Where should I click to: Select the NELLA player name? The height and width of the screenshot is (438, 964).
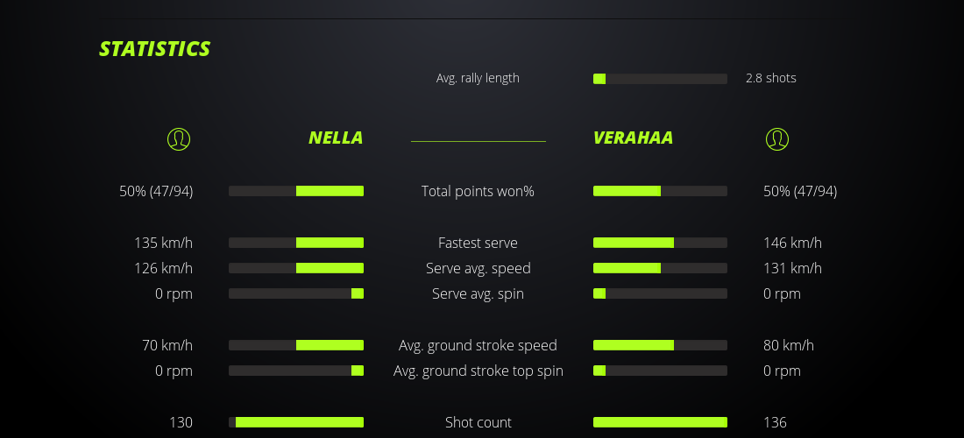(336, 138)
